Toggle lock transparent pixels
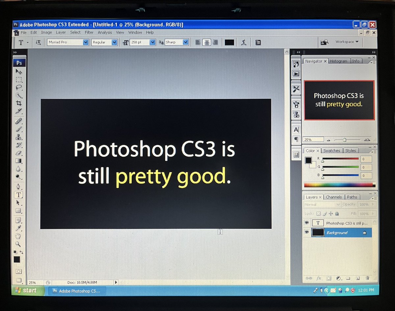This screenshot has width=395, height=311. point(318,214)
